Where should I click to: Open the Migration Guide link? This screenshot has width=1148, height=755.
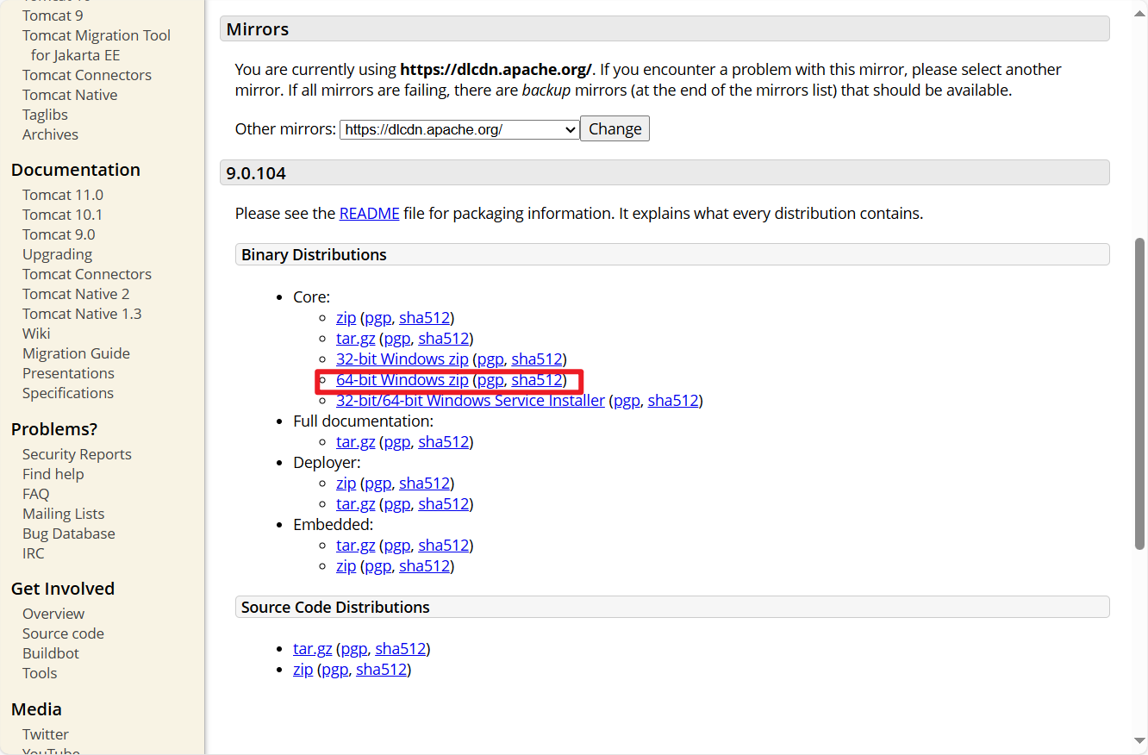point(76,353)
